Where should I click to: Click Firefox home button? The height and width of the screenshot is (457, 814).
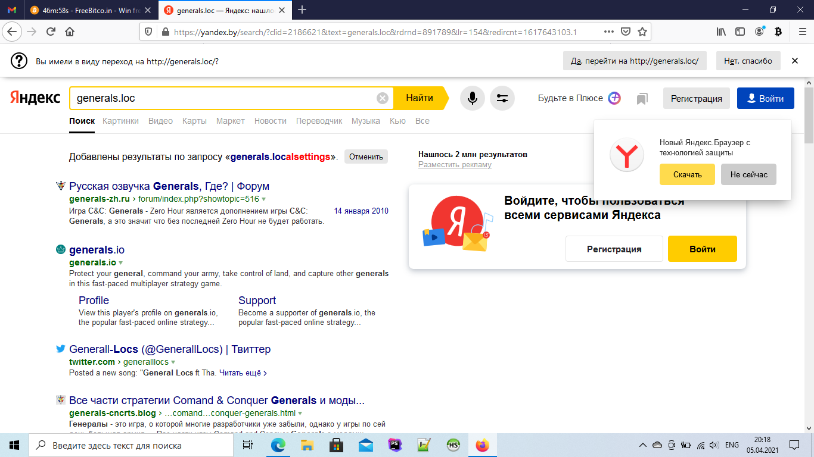(70, 32)
